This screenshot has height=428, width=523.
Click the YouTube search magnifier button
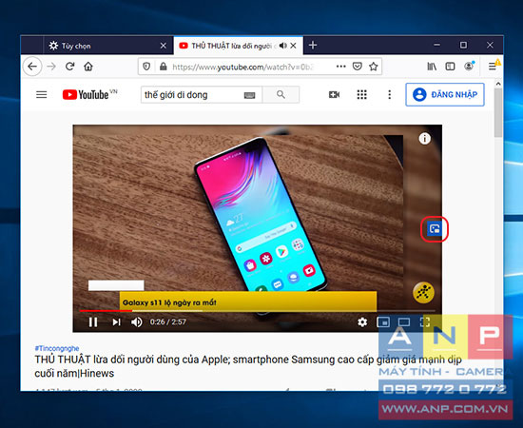point(281,95)
